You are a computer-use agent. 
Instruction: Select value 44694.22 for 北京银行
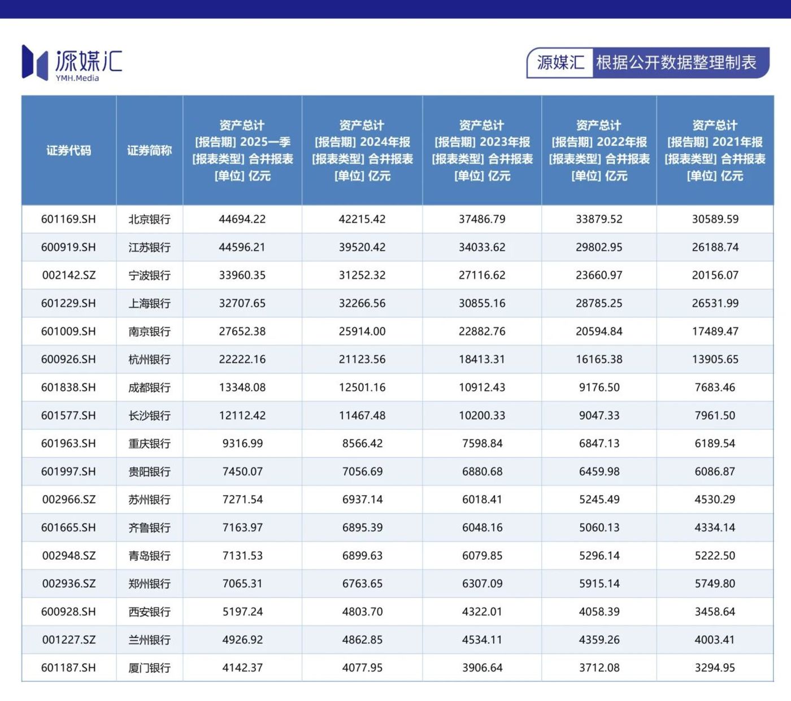pyautogui.click(x=242, y=219)
